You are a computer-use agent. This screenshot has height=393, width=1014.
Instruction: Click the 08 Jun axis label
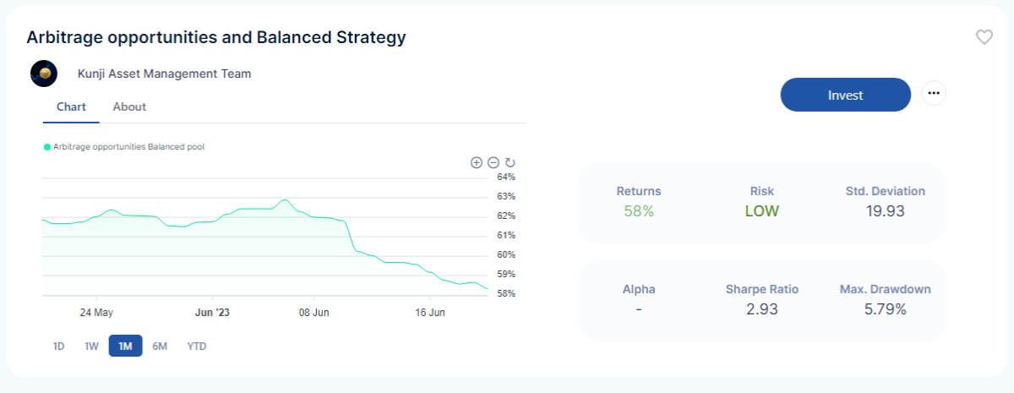click(x=313, y=312)
